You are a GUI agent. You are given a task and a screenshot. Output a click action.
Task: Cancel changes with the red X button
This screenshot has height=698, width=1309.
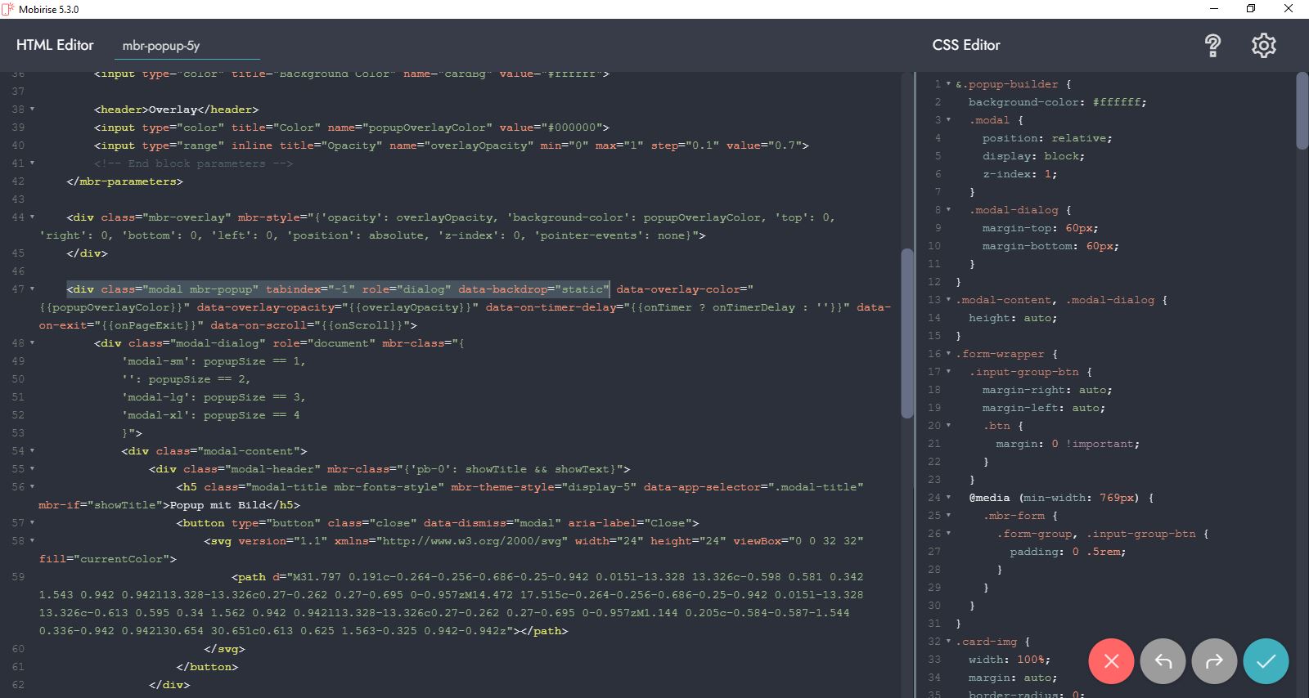[1111, 661]
